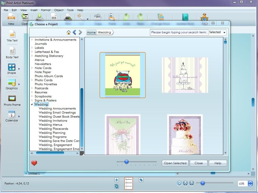Click the color swatches book toolbar icon
Viewport: 258px width, 193px height.
click(x=160, y=17)
